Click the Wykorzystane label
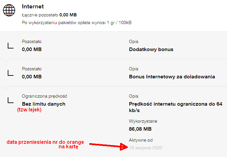 tap(143, 121)
